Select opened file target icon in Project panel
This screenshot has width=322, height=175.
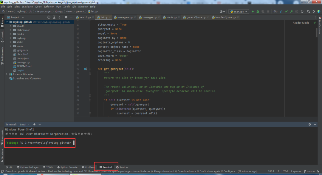coord(49,17)
